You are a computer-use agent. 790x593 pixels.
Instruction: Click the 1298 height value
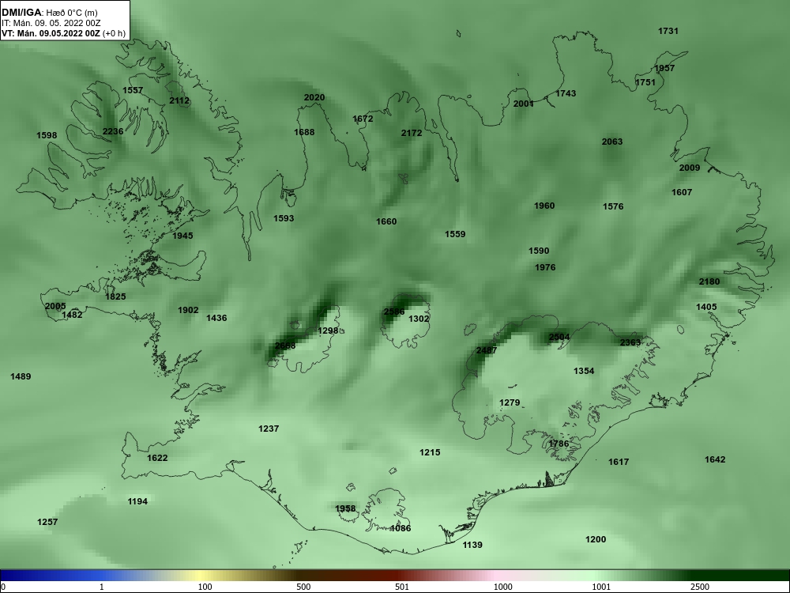click(x=328, y=330)
